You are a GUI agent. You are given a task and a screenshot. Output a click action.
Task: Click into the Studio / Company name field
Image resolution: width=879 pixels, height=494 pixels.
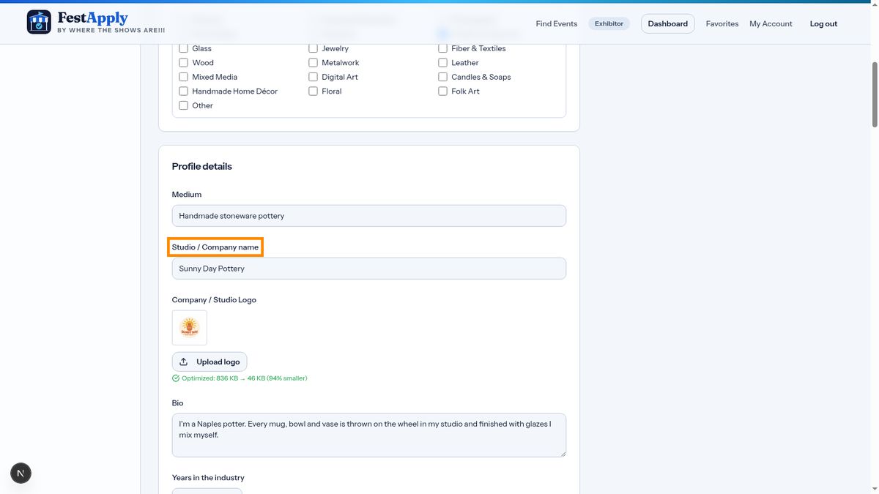pyautogui.click(x=369, y=269)
